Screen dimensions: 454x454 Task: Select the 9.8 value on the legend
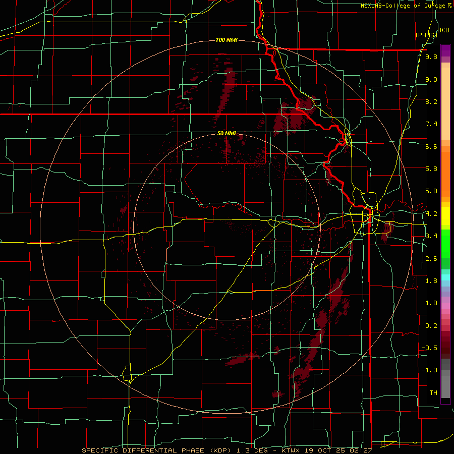[431, 57]
